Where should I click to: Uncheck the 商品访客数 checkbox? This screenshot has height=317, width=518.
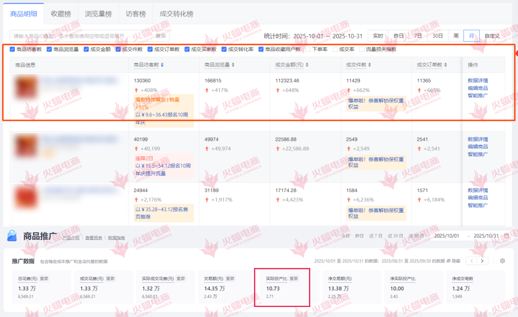[x=12, y=49]
